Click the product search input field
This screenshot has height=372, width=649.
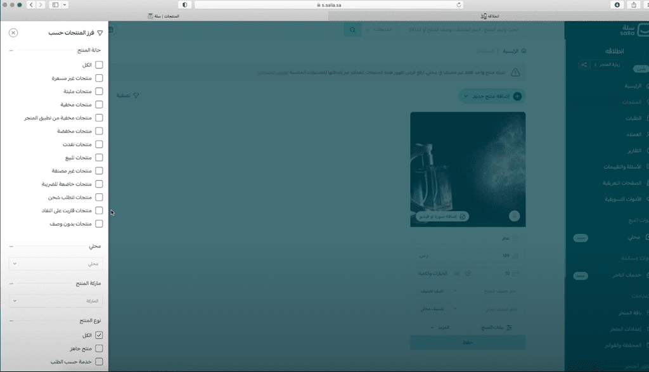click(x=459, y=30)
